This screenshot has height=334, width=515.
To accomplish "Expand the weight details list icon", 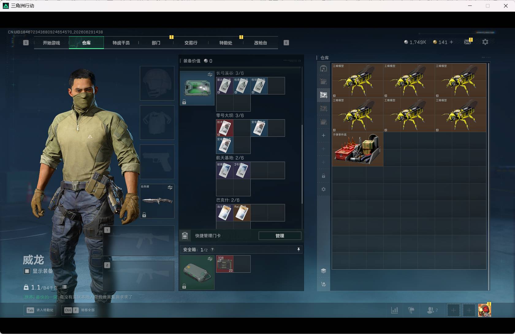I will (x=64, y=287).
